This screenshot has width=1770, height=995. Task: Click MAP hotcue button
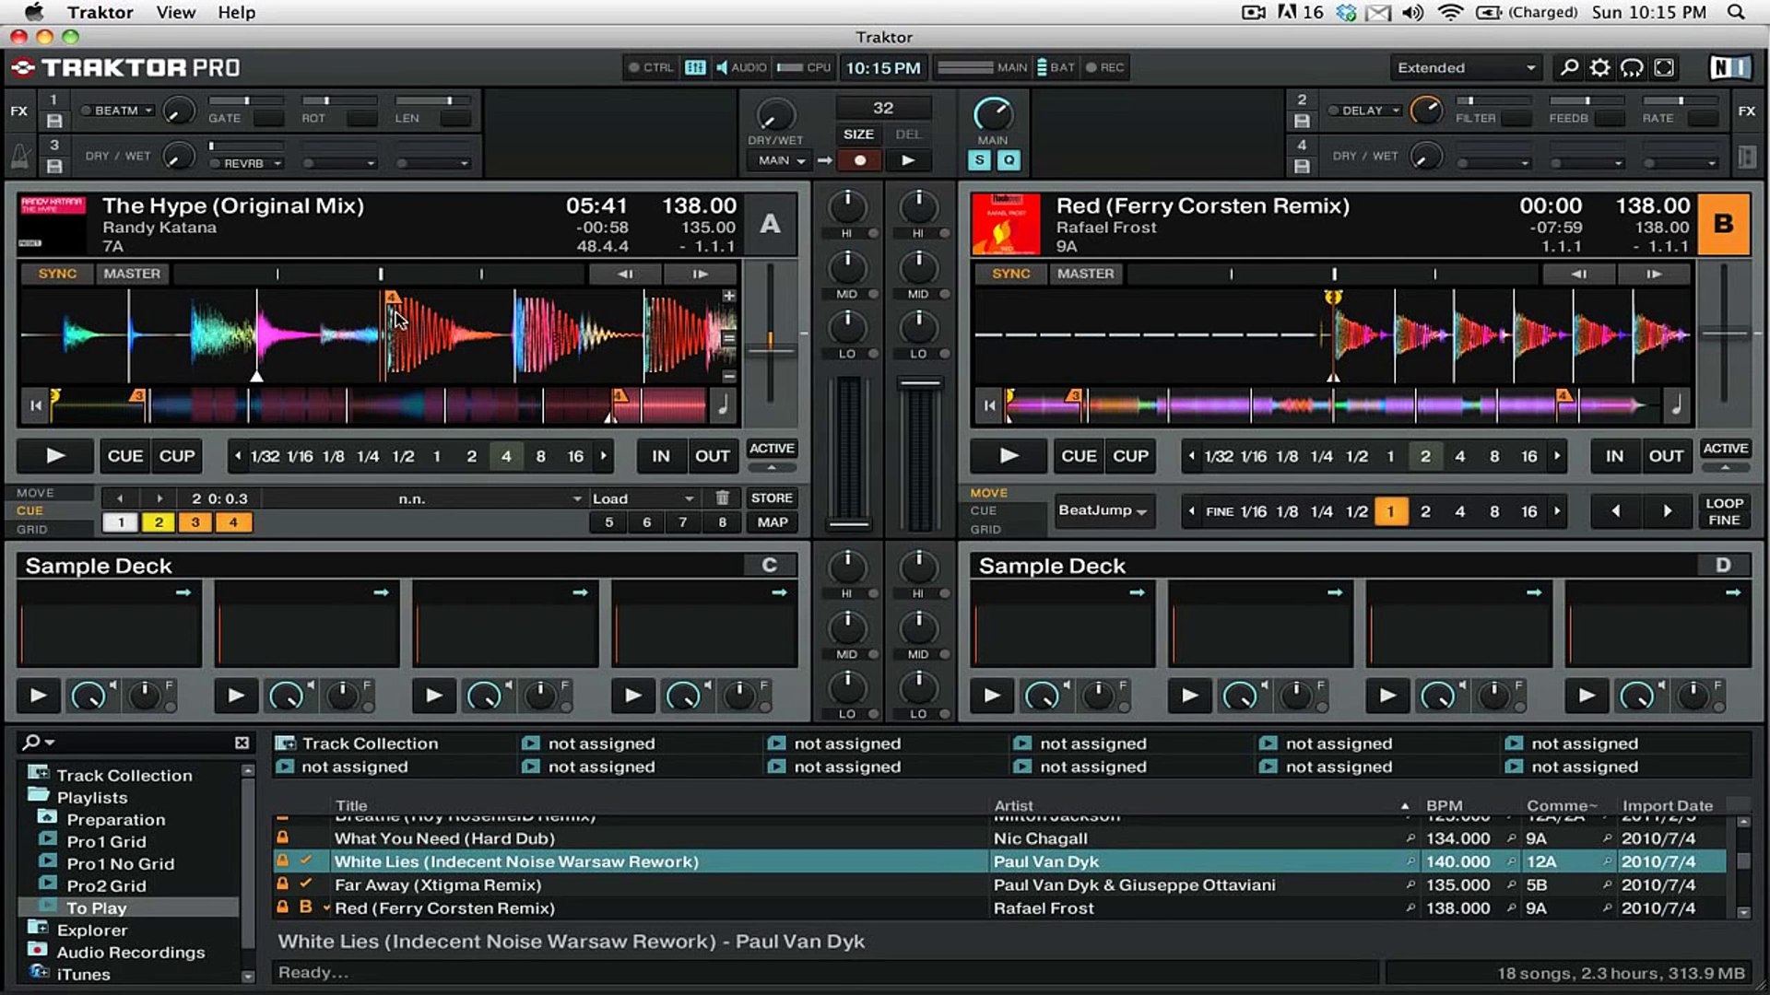[772, 522]
